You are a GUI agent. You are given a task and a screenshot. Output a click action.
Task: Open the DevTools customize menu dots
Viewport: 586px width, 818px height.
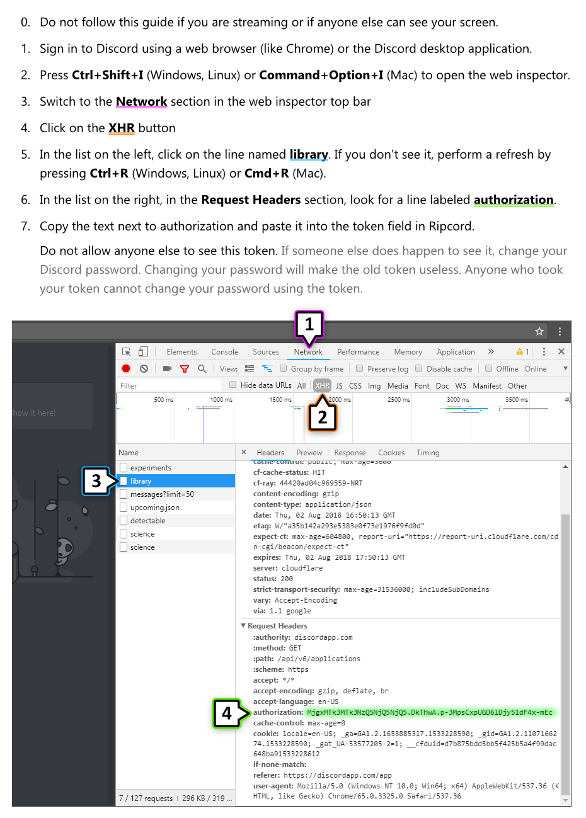[544, 351]
